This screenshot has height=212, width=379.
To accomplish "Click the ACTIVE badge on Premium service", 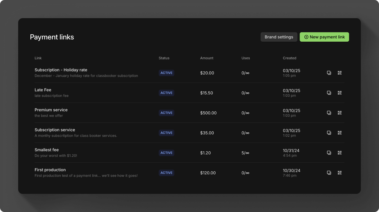I will (166, 113).
